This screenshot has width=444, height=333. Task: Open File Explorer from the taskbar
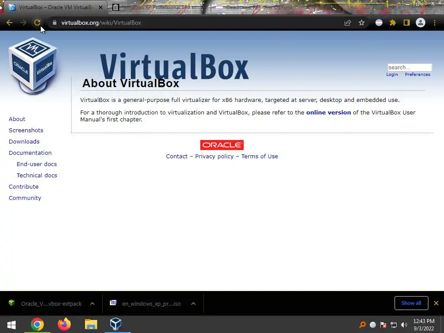click(91, 324)
